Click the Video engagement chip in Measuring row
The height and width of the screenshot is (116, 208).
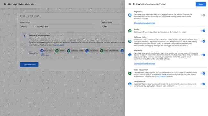(109, 51)
